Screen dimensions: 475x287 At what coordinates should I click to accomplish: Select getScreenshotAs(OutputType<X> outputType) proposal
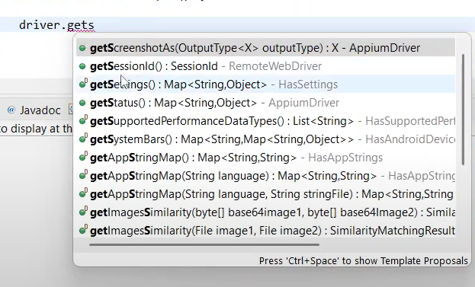pos(265,48)
